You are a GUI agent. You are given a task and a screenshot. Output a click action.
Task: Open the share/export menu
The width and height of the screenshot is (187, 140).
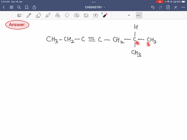34,7
